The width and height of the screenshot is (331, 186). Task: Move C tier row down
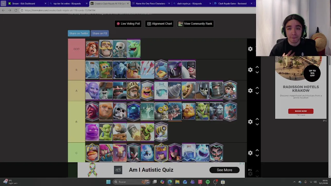[257, 156]
